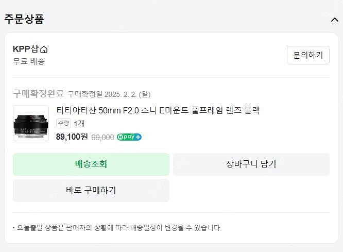Click the struck-through 99,000 original price
343x252 pixels.
(x=102, y=137)
